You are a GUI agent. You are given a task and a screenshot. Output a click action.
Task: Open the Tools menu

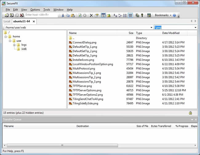46,10
